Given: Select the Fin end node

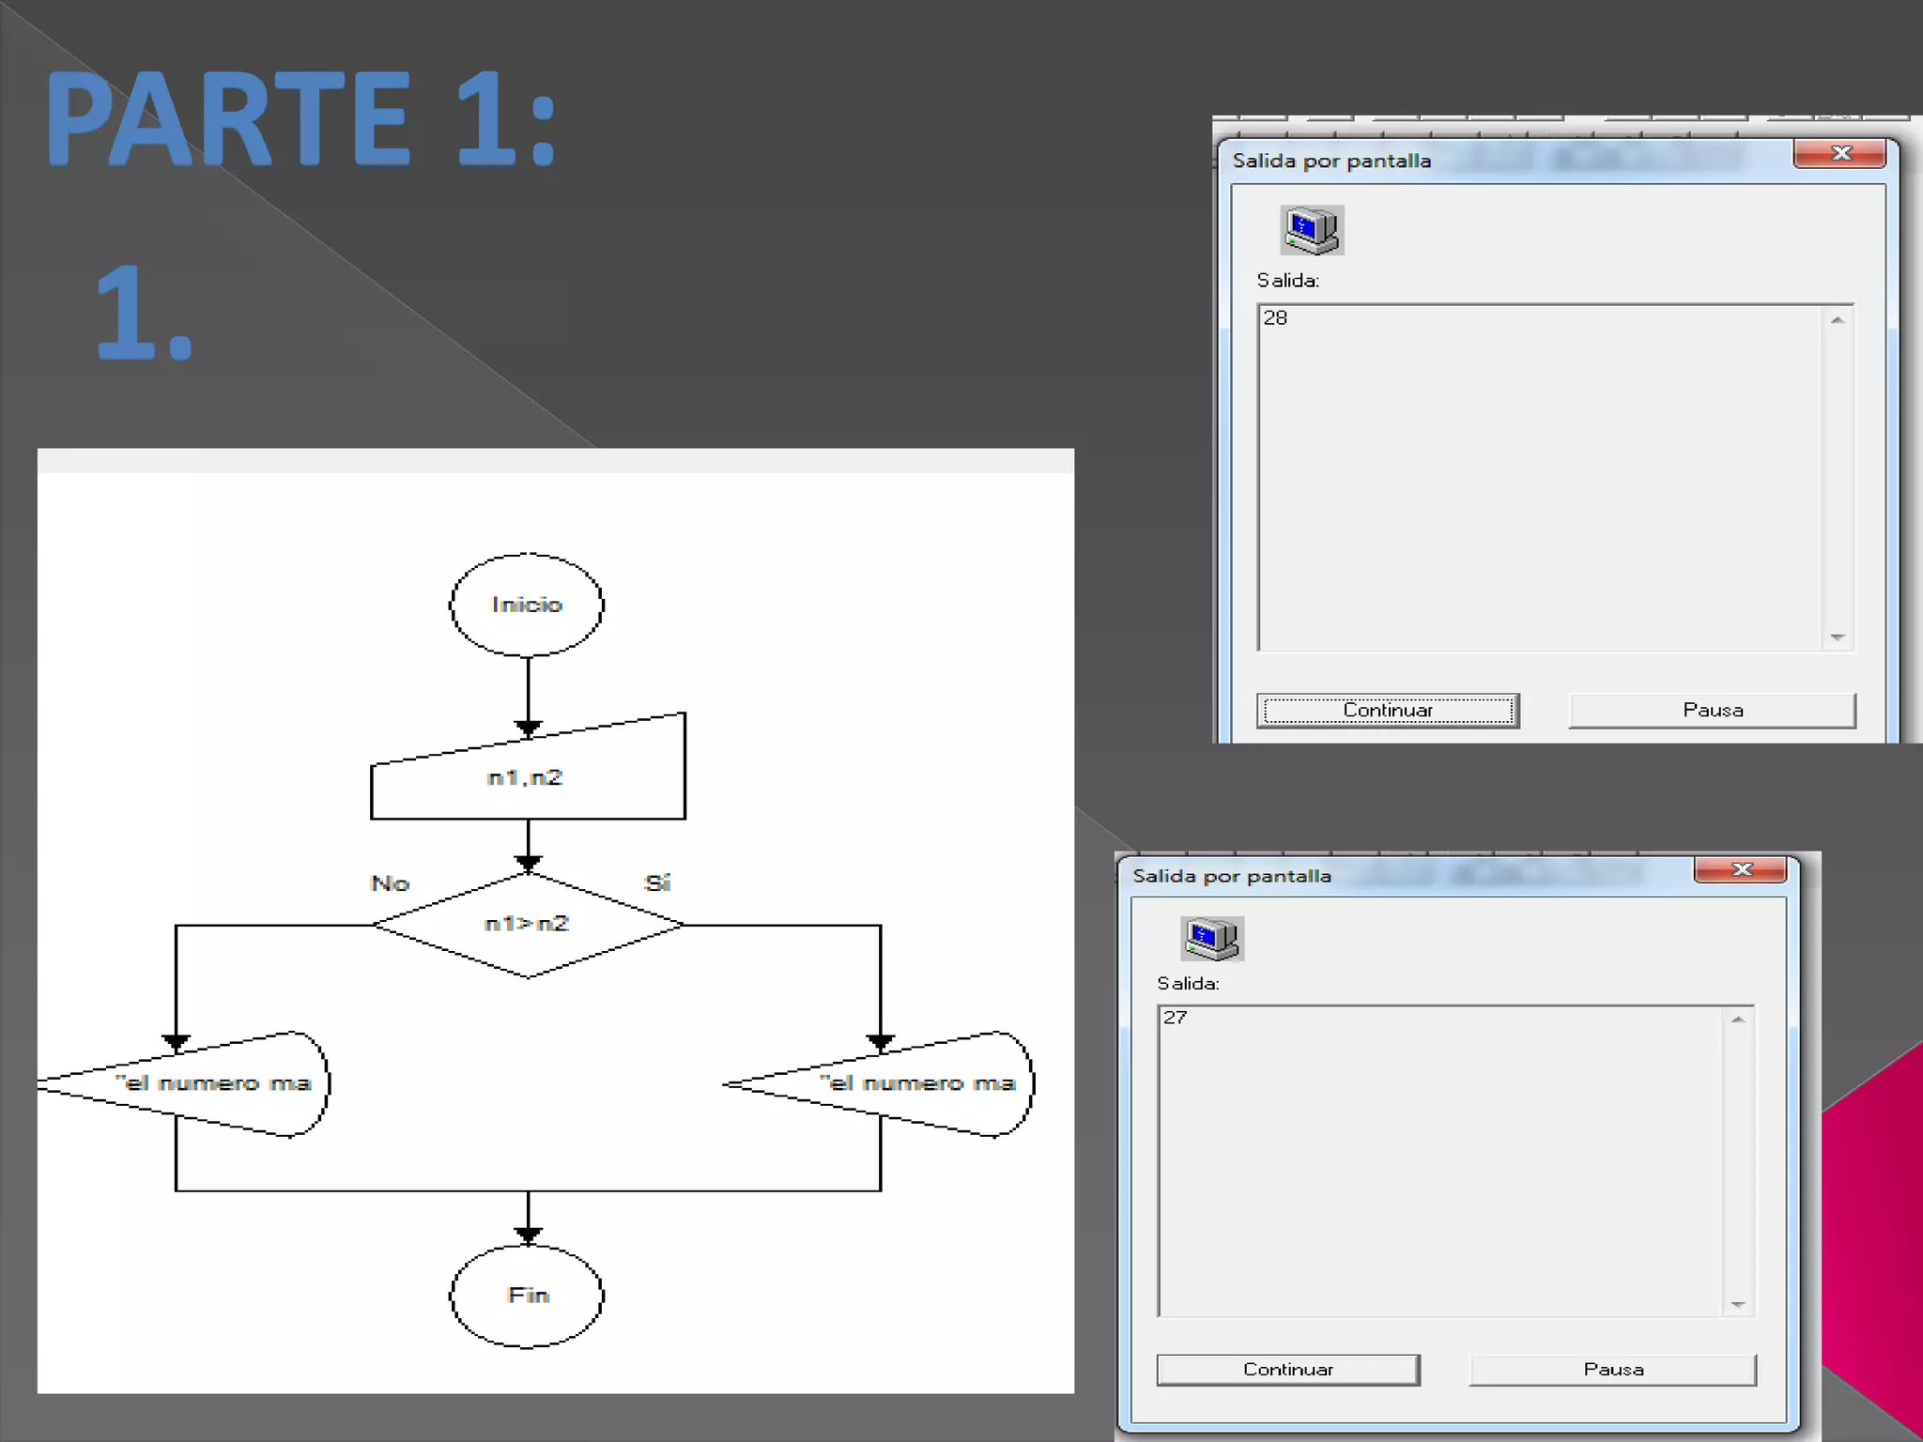Looking at the screenshot, I should coord(527,1296).
